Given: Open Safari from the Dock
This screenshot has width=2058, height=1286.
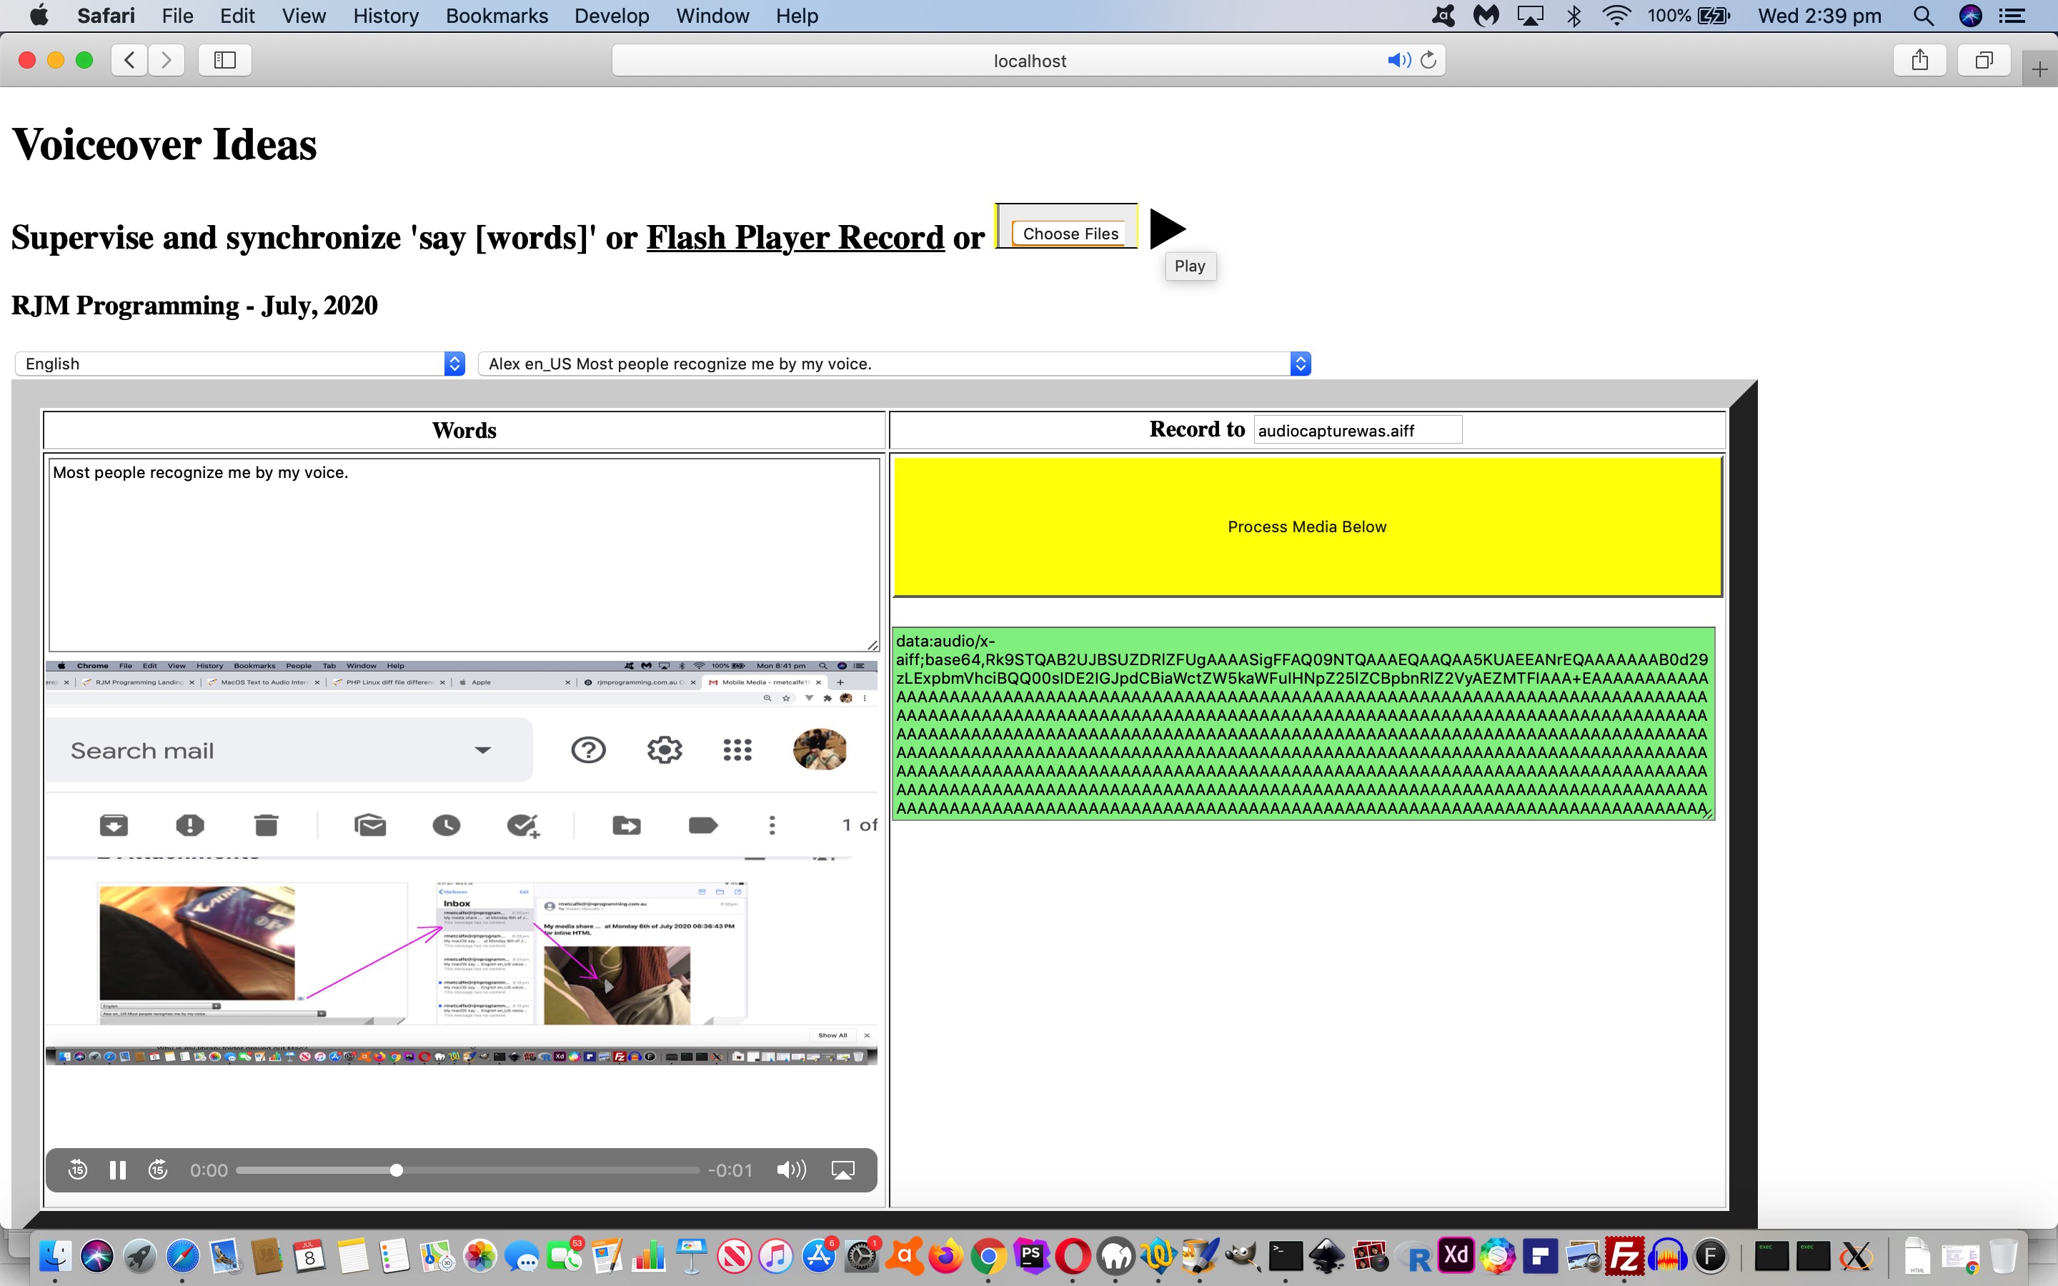Looking at the screenshot, I should pos(182,1255).
